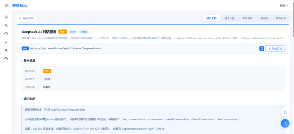The width and height of the screenshot is (294, 134).
Task: Click the AI服务 tag beside title
Action: [x=84, y=32]
